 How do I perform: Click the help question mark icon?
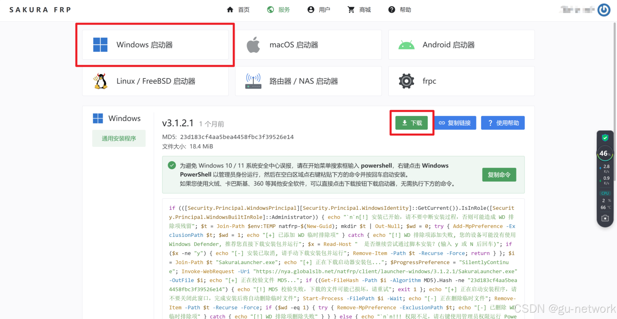click(392, 10)
